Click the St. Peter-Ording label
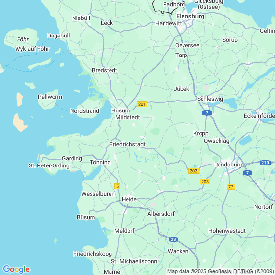275x275 pixels. pos(49,165)
